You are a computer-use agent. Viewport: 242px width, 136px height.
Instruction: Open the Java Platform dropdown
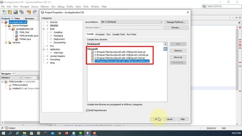point(132,22)
